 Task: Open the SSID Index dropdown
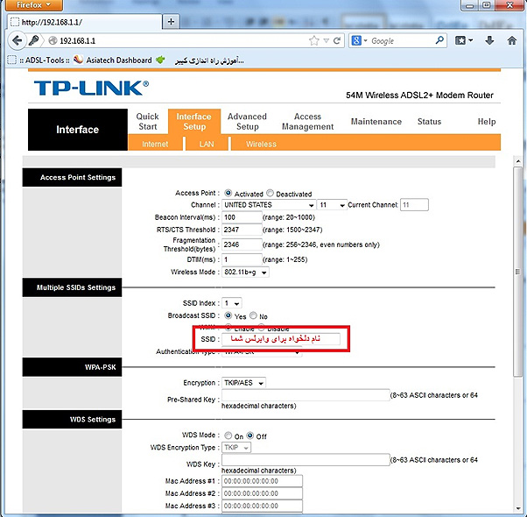232,303
